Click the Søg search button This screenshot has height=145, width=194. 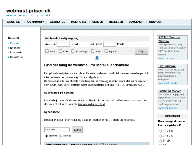click(x=141, y=51)
